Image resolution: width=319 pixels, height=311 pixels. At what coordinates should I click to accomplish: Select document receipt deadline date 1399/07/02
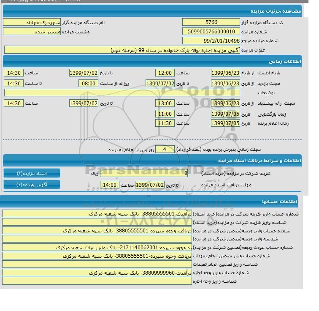[150, 185]
